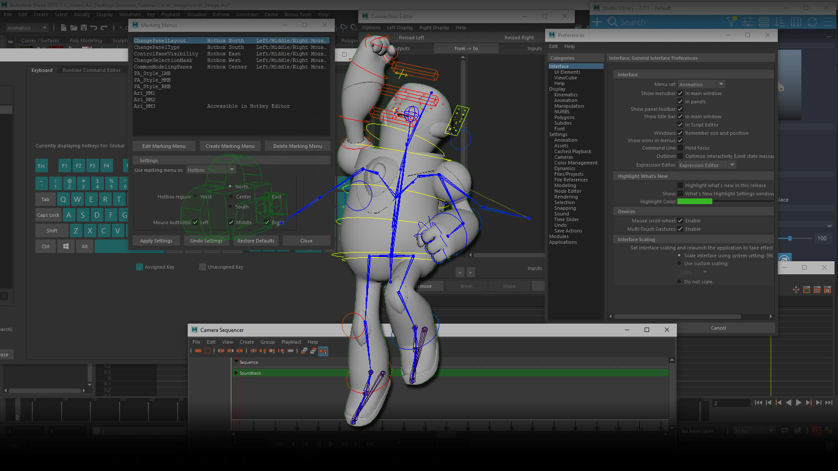
Task: Click the plus icon in Studio Library
Action: pos(597,22)
